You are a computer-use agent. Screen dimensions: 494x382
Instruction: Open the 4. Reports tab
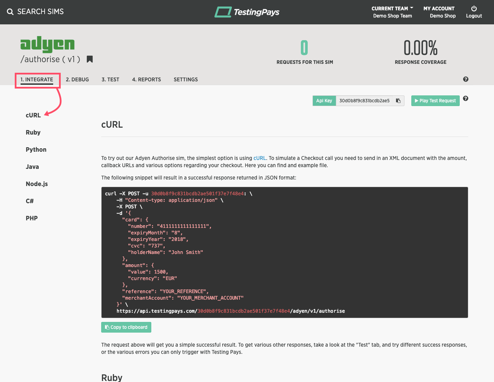(146, 80)
